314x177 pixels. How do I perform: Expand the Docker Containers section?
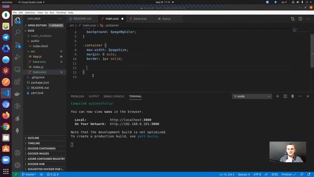(x=45, y=148)
